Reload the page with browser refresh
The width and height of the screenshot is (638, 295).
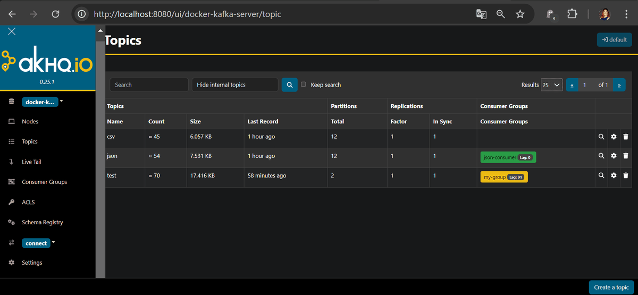coord(55,14)
